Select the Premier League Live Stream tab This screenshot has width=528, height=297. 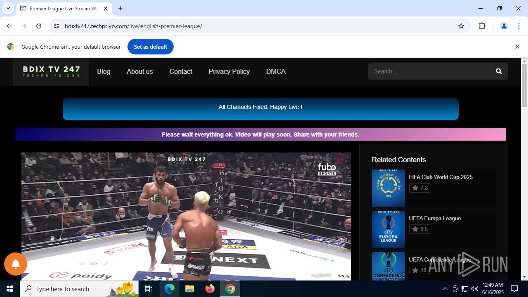(64, 8)
